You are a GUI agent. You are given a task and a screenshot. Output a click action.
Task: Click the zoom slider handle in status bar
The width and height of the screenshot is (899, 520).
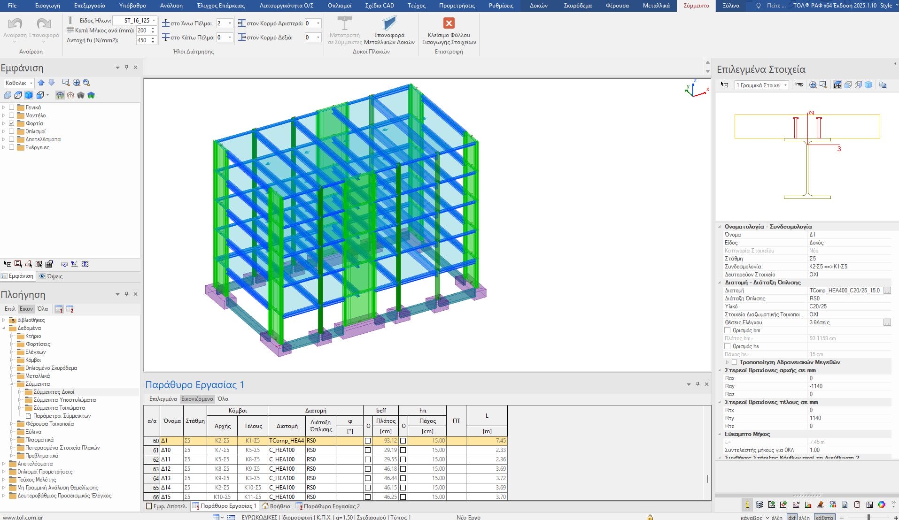coord(868,517)
